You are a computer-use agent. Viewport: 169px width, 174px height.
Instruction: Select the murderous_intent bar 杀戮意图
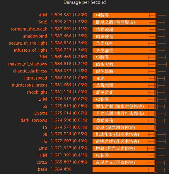tap(125, 85)
